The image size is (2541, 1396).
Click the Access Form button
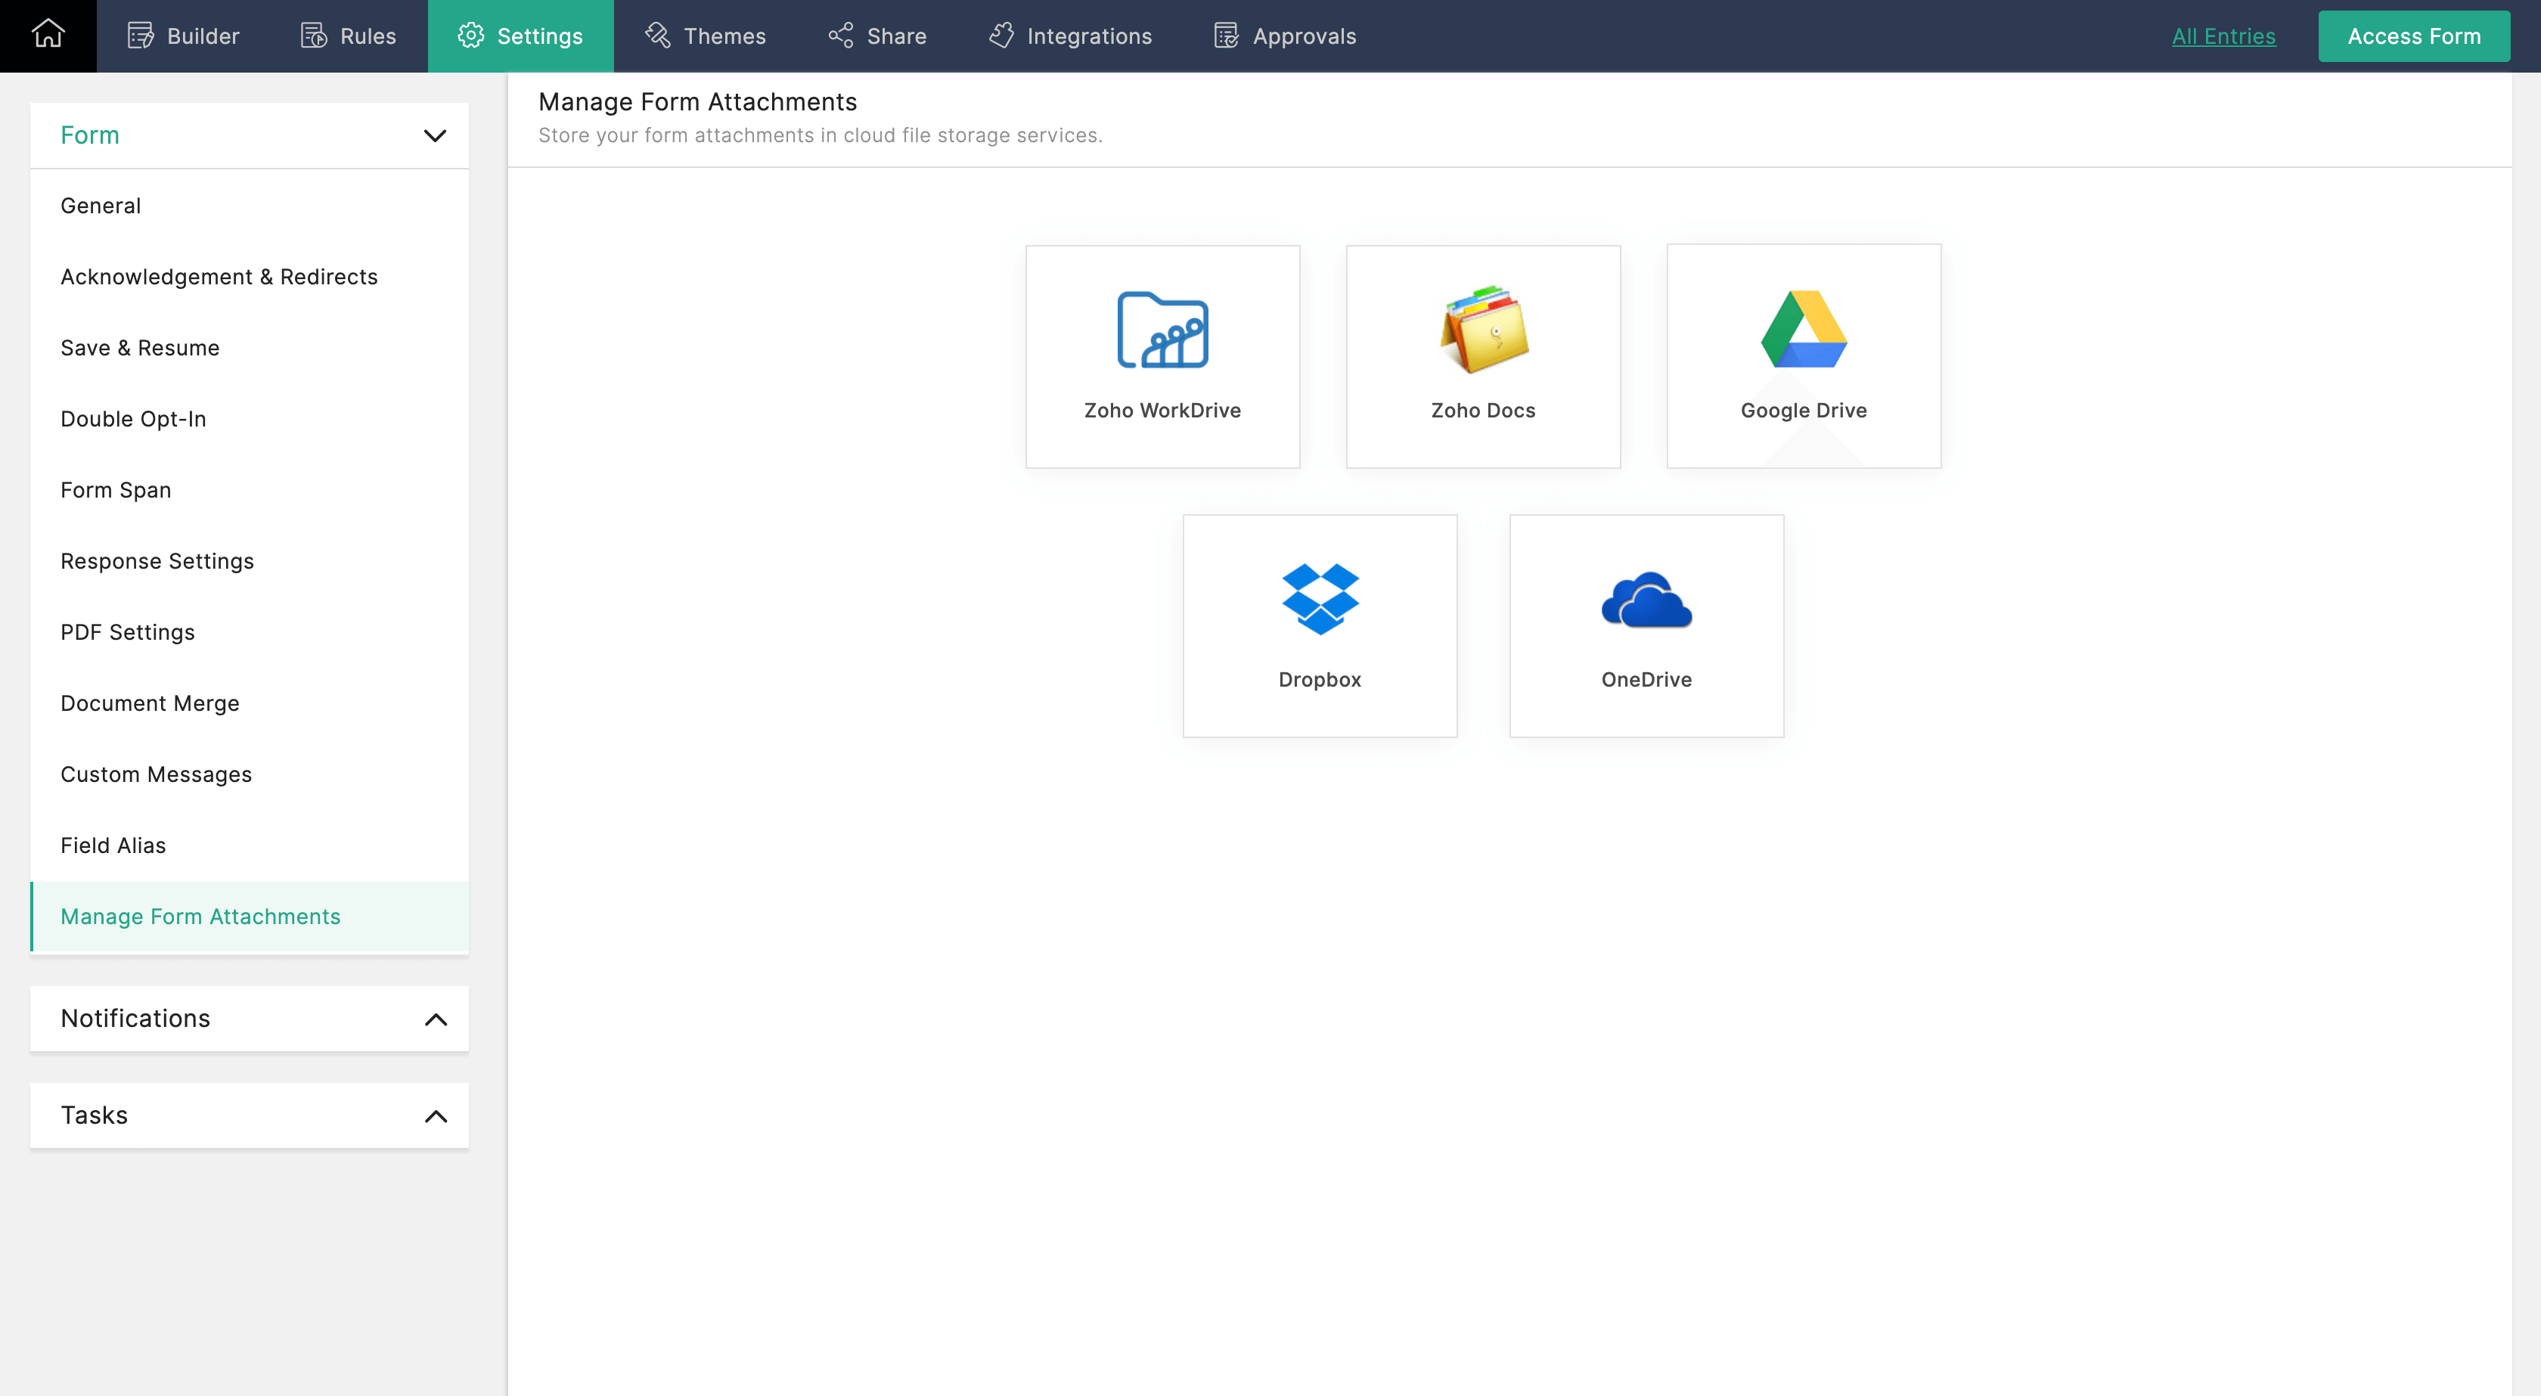[x=2414, y=36]
